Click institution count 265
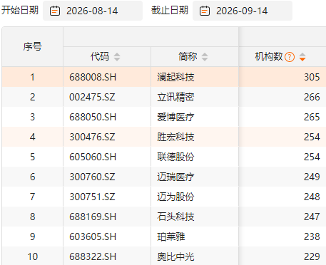Screen dimensions: 326x265 [312, 117]
